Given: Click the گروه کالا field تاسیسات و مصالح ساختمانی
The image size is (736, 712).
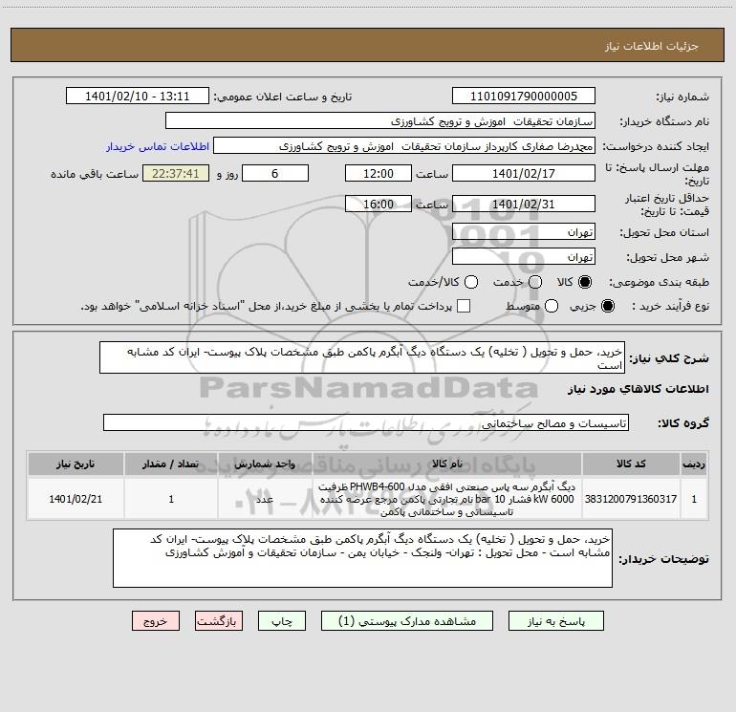Looking at the screenshot, I should (366, 422).
